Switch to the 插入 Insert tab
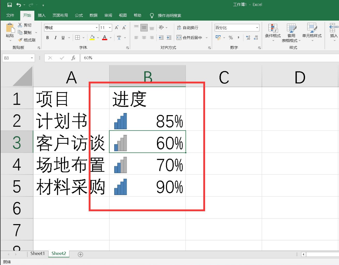 pos(42,15)
